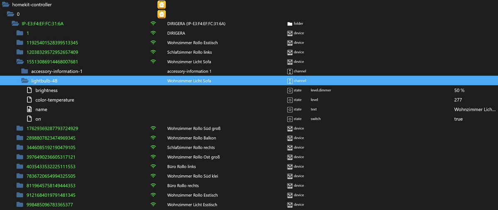Toggle the 'on' state value true
498x210 pixels.
tap(458, 119)
